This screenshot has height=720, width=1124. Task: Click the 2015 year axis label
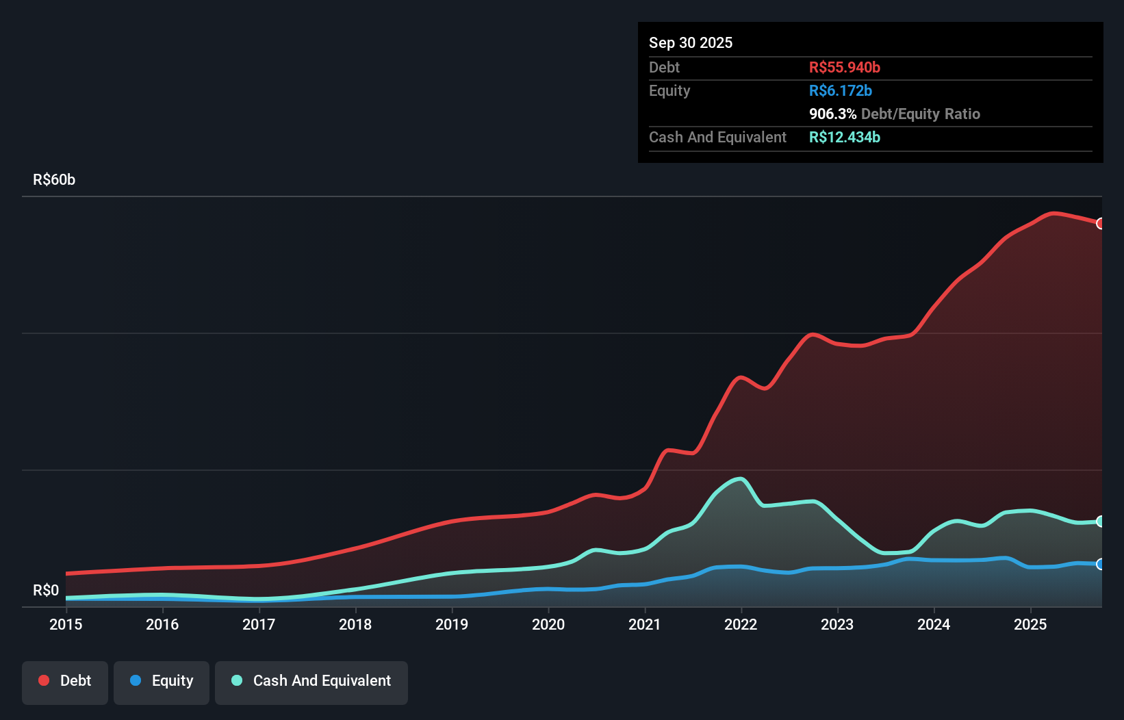click(x=65, y=624)
